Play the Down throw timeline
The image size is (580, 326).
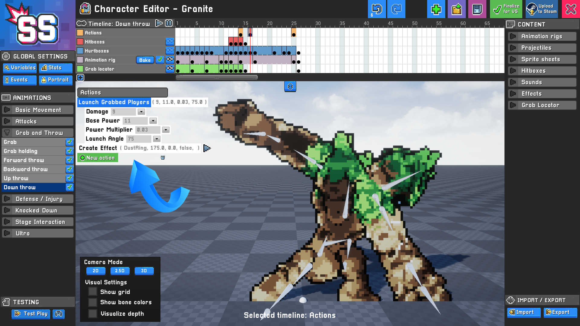(159, 23)
